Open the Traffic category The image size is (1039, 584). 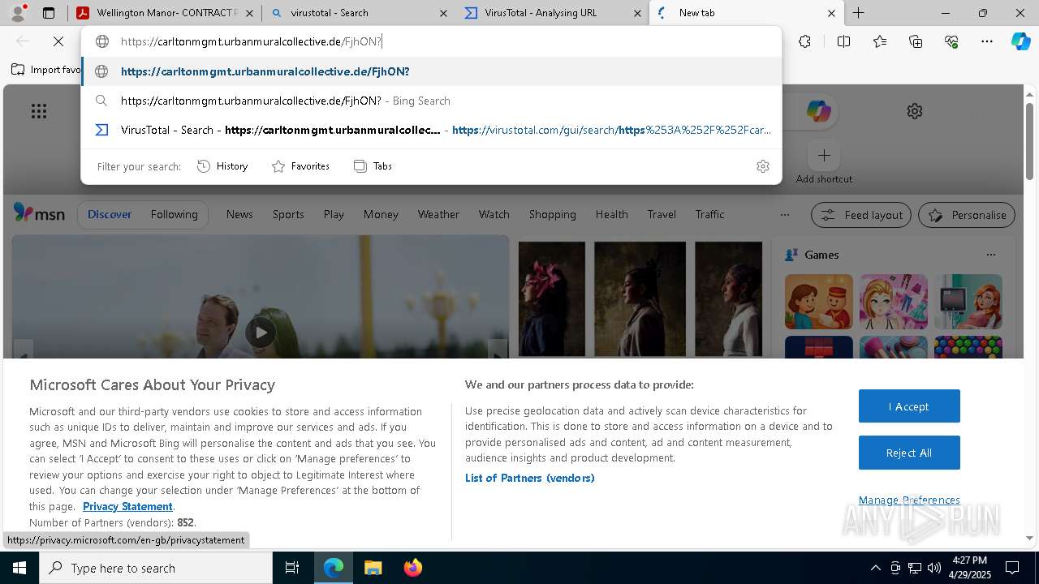coord(709,214)
